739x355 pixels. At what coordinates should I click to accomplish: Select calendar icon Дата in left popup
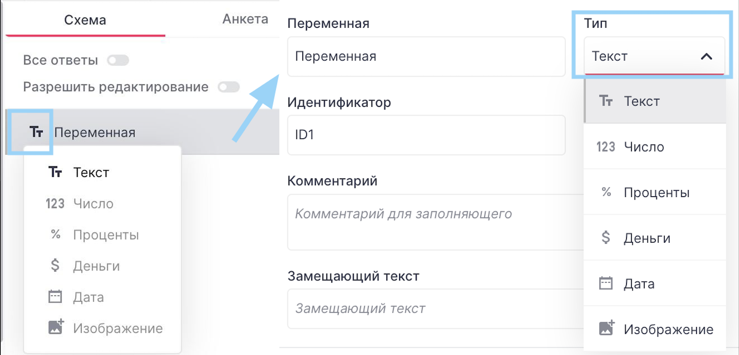point(55,296)
